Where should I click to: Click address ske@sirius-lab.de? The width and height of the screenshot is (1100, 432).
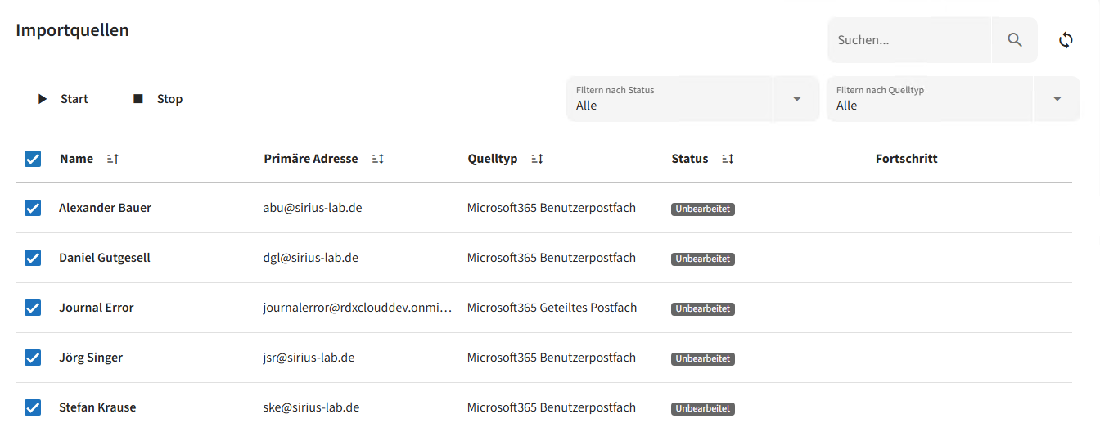click(311, 407)
